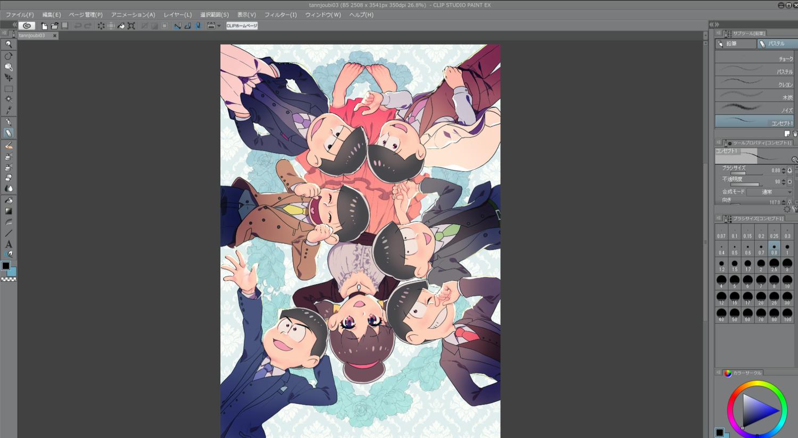Close the tannjoubi03 canvas tab
798x438 pixels.
coord(54,36)
